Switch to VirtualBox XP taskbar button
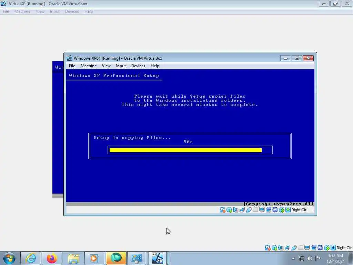Viewport: 353px width, 265px height. (x=158, y=258)
